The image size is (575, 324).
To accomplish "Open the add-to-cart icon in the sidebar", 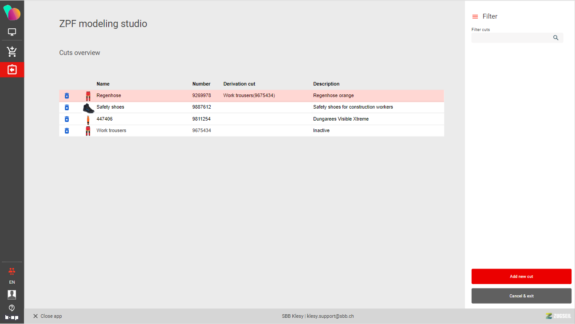I will click(12, 52).
